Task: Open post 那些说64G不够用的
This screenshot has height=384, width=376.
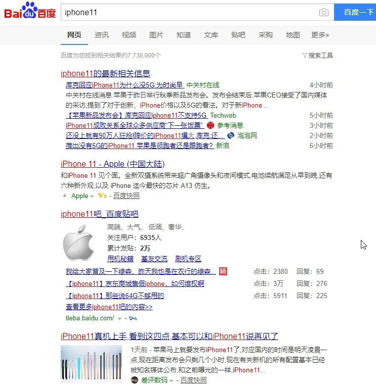Action: coord(115,296)
